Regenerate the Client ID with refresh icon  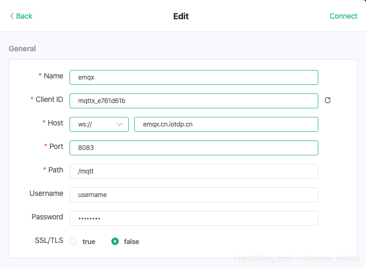point(327,100)
